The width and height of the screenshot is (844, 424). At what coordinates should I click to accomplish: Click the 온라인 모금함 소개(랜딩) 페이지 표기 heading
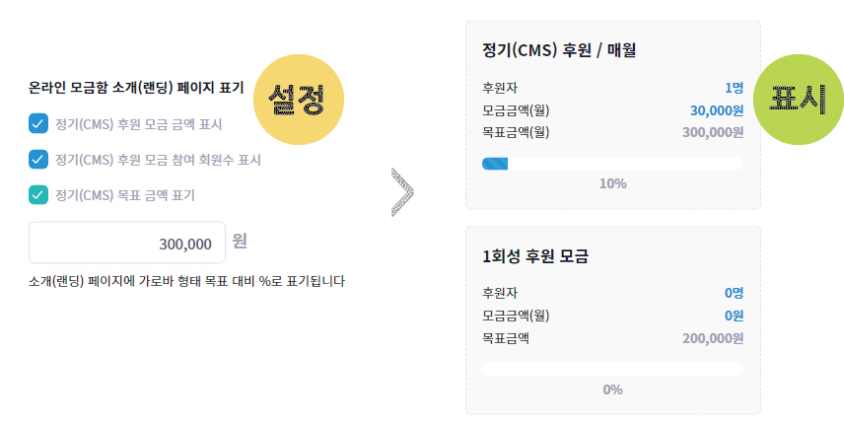[x=137, y=87]
